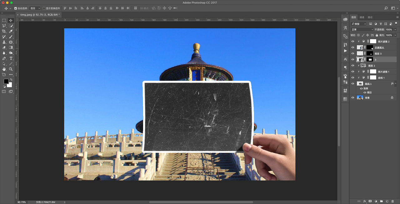Open Edit Toolbar three-dots icon
The height and width of the screenshot is (204, 400).
[11, 75]
